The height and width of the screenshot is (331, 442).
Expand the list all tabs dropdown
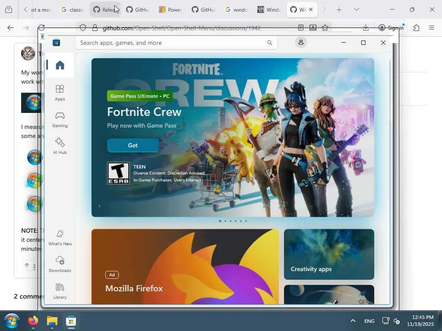[356, 9]
